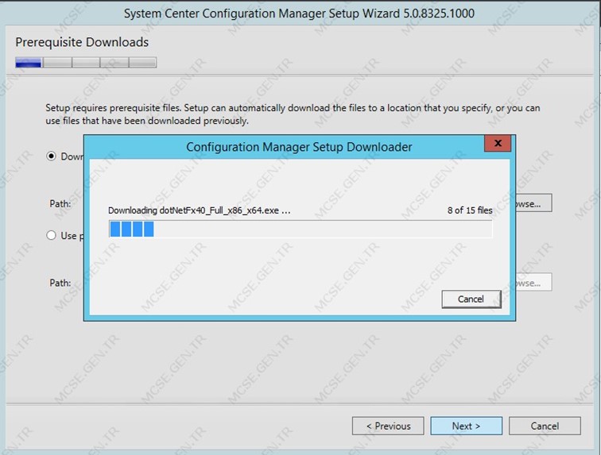Viewport: 601px width, 455px height.
Task: Select the use previously downloaded files radio button
Action: (52, 235)
